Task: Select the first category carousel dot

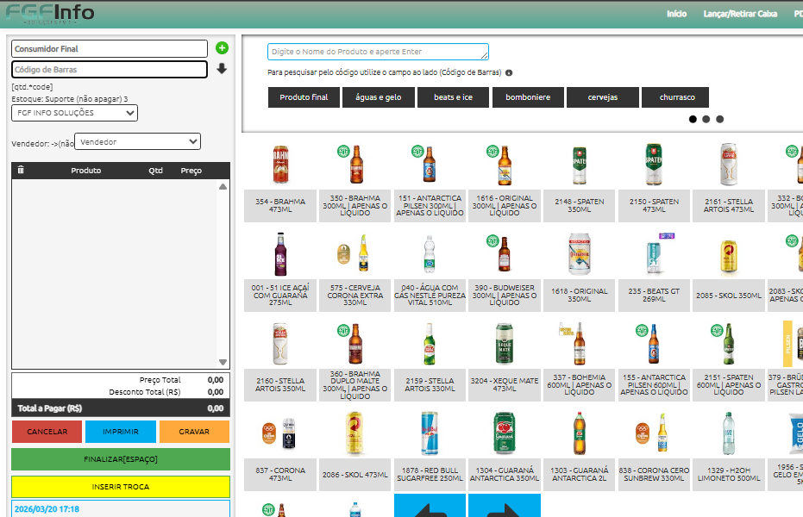Action: coord(693,119)
